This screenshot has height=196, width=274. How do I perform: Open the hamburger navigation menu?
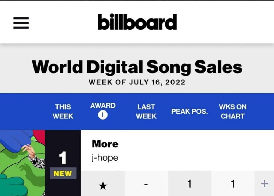tap(21, 23)
